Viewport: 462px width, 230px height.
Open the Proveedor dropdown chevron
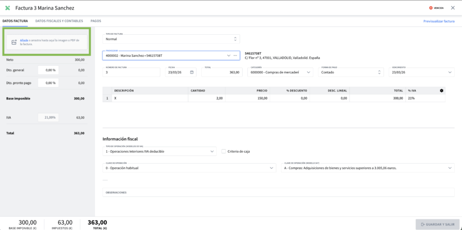229,55
